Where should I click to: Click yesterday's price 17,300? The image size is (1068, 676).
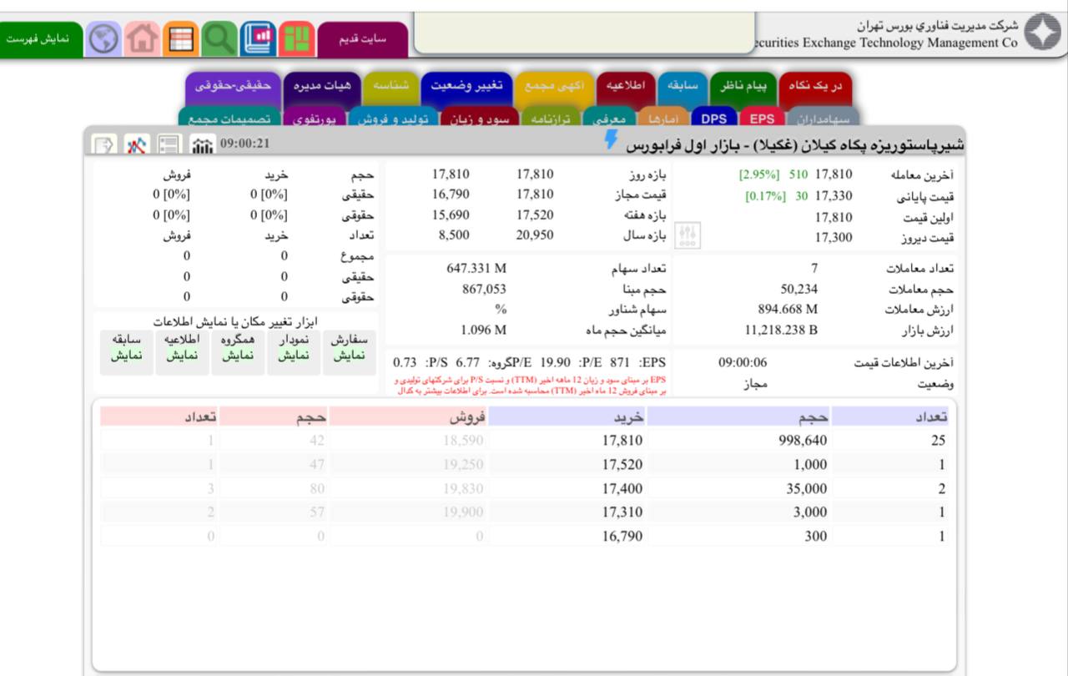(x=834, y=237)
